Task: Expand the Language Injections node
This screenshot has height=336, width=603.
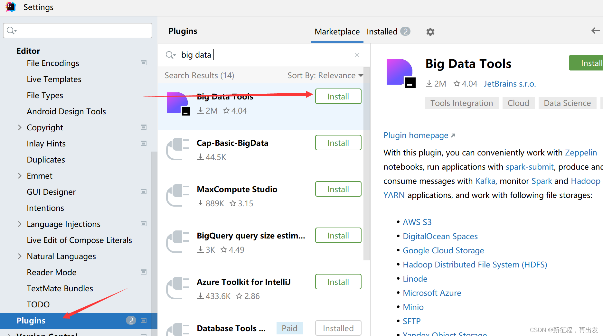Action: [x=20, y=224]
